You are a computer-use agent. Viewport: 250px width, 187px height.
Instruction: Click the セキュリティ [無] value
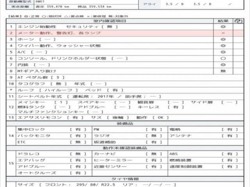[92, 27]
